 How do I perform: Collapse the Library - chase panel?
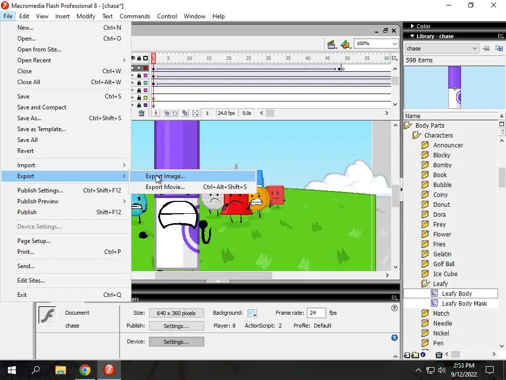(412, 36)
